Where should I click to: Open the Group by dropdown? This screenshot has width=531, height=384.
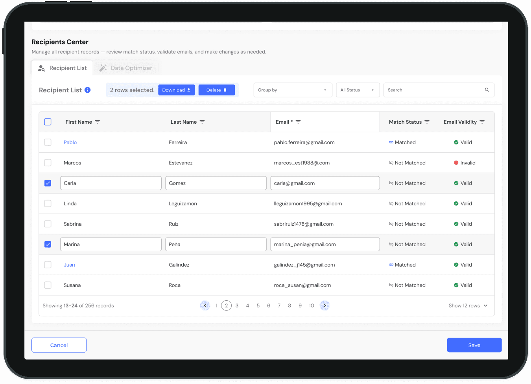(x=293, y=90)
